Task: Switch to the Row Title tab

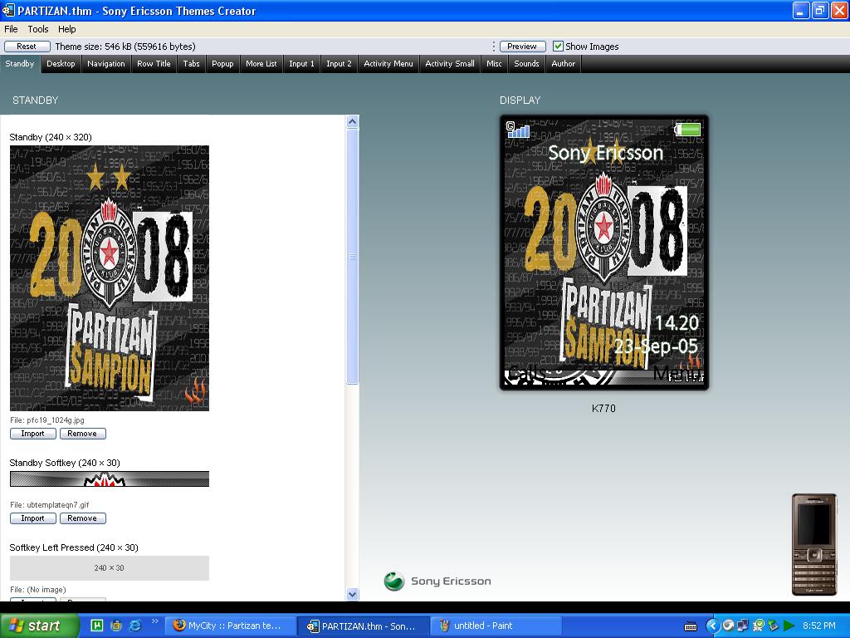Action: coord(154,64)
